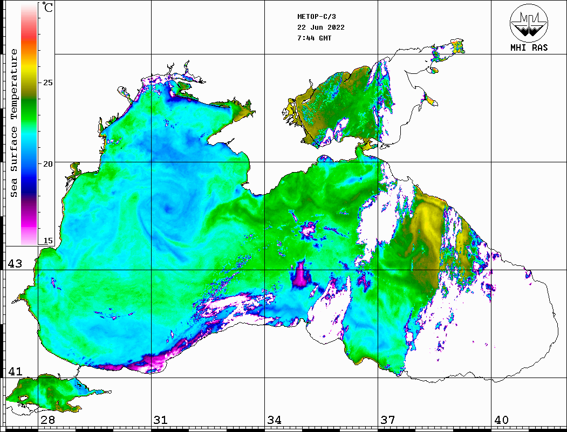567x432 pixels.
Task: Click latitude label "41"
Action: (15, 372)
